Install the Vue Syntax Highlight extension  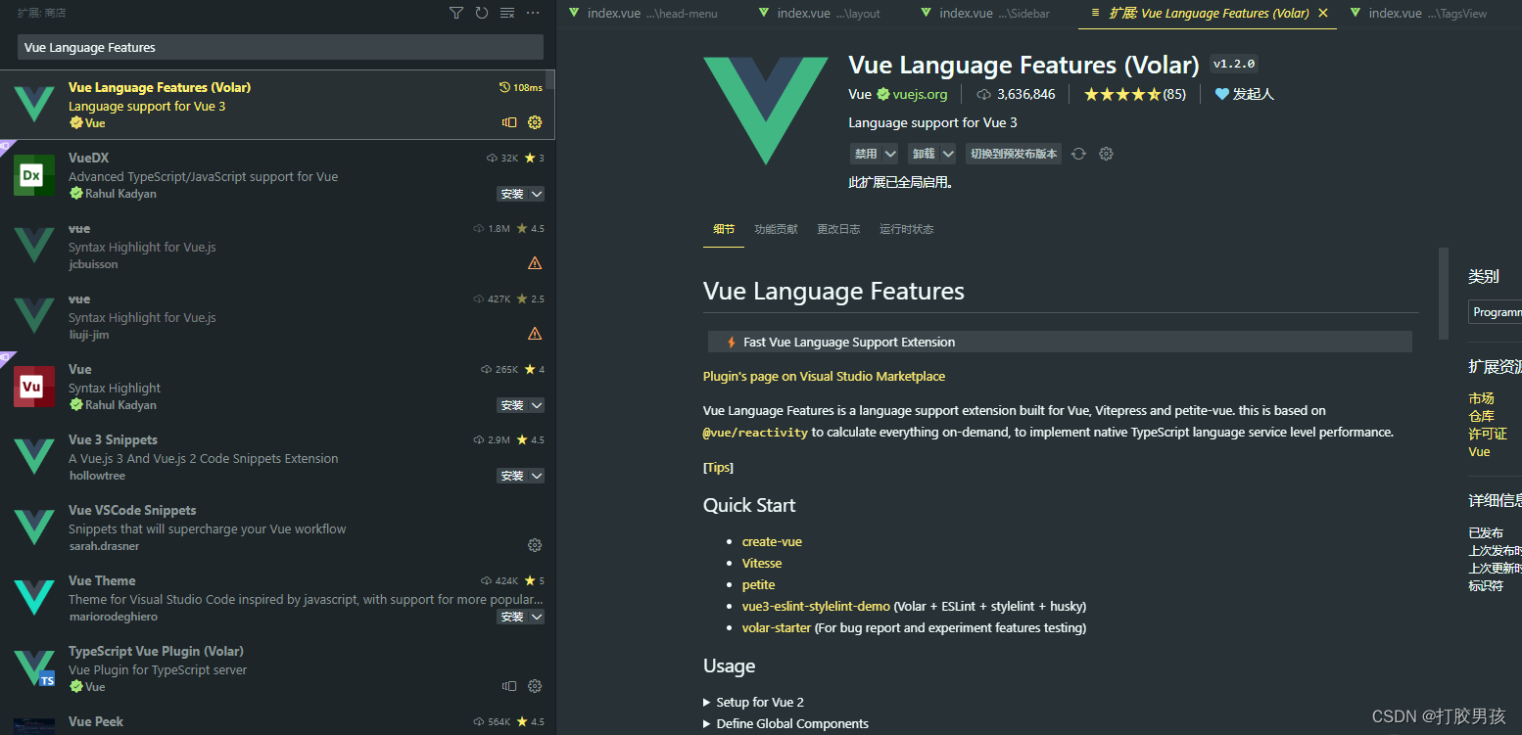point(512,405)
